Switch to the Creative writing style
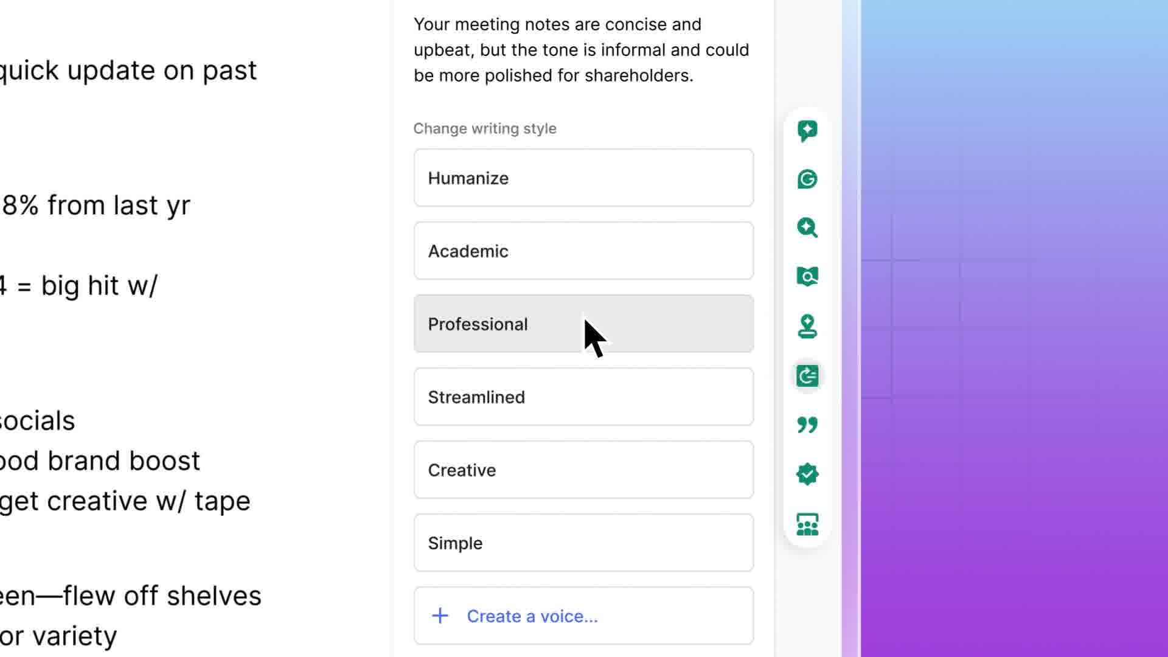Image resolution: width=1168 pixels, height=657 pixels. (583, 470)
